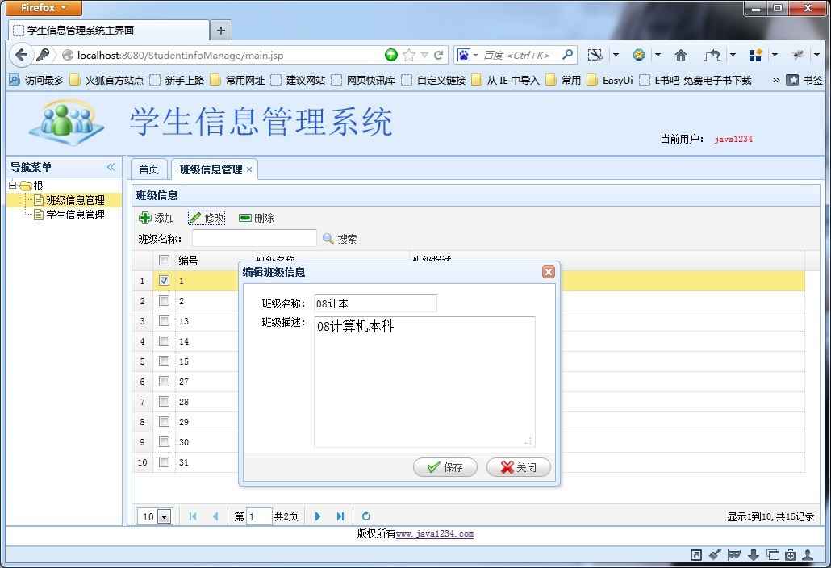Click the key icon next to back button
The image size is (831, 568).
[43, 55]
